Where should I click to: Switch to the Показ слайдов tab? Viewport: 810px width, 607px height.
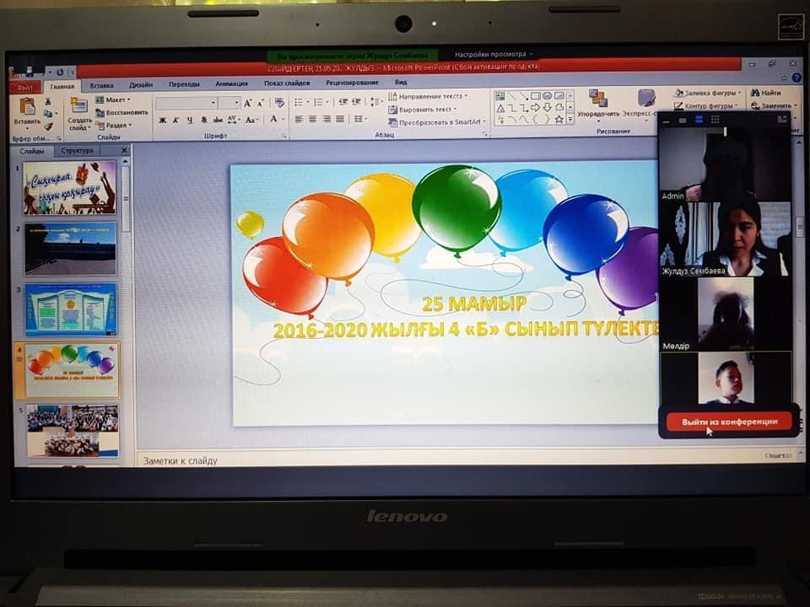tap(287, 83)
